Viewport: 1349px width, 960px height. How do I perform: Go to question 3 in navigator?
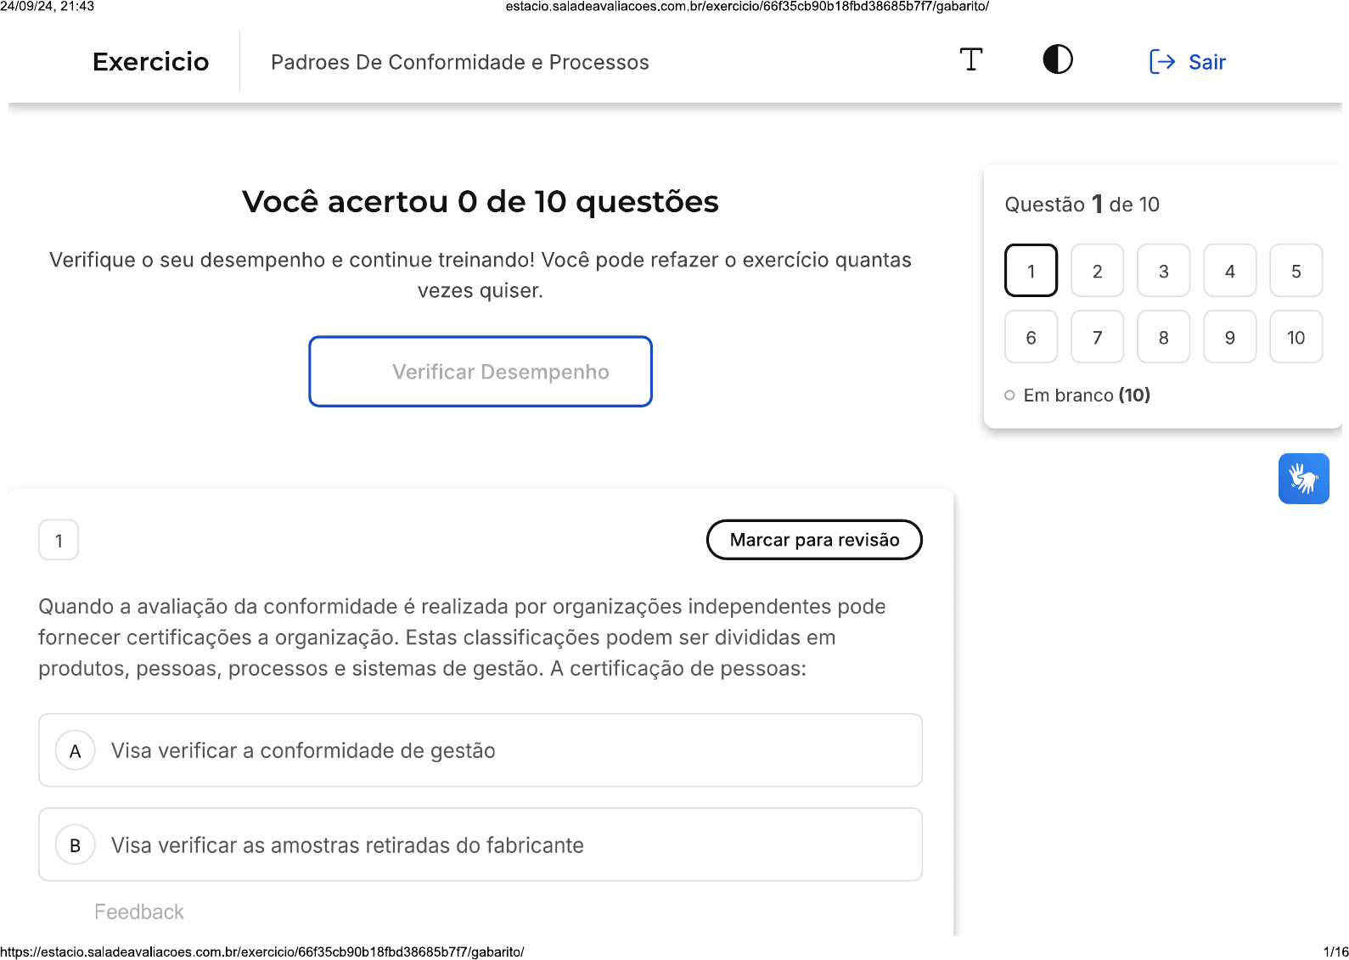(x=1164, y=271)
